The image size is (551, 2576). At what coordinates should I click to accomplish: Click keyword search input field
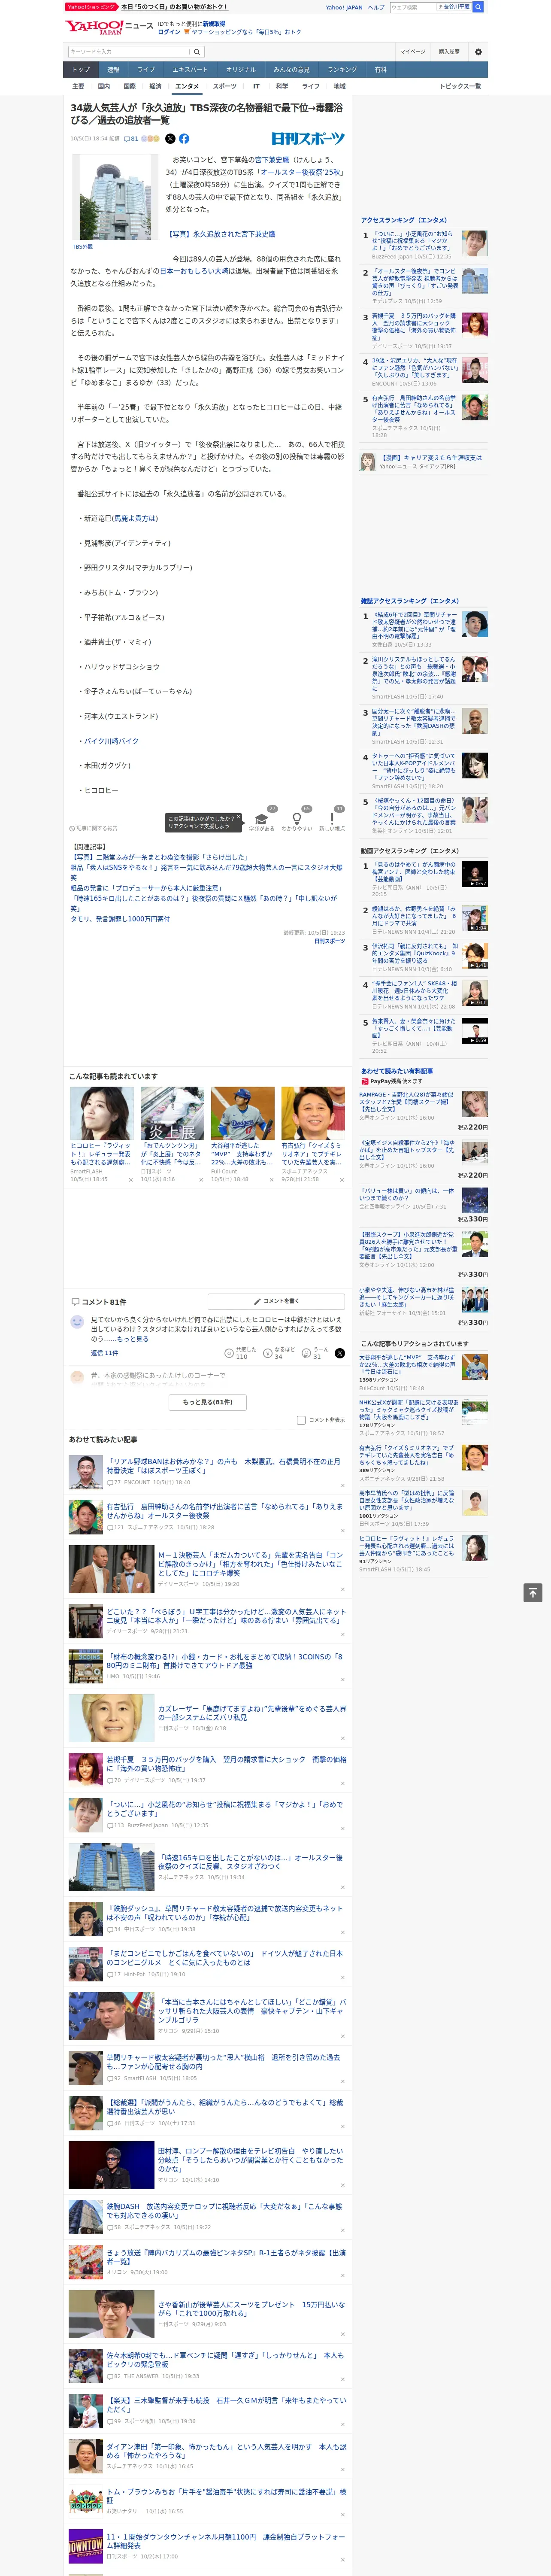coord(129,51)
